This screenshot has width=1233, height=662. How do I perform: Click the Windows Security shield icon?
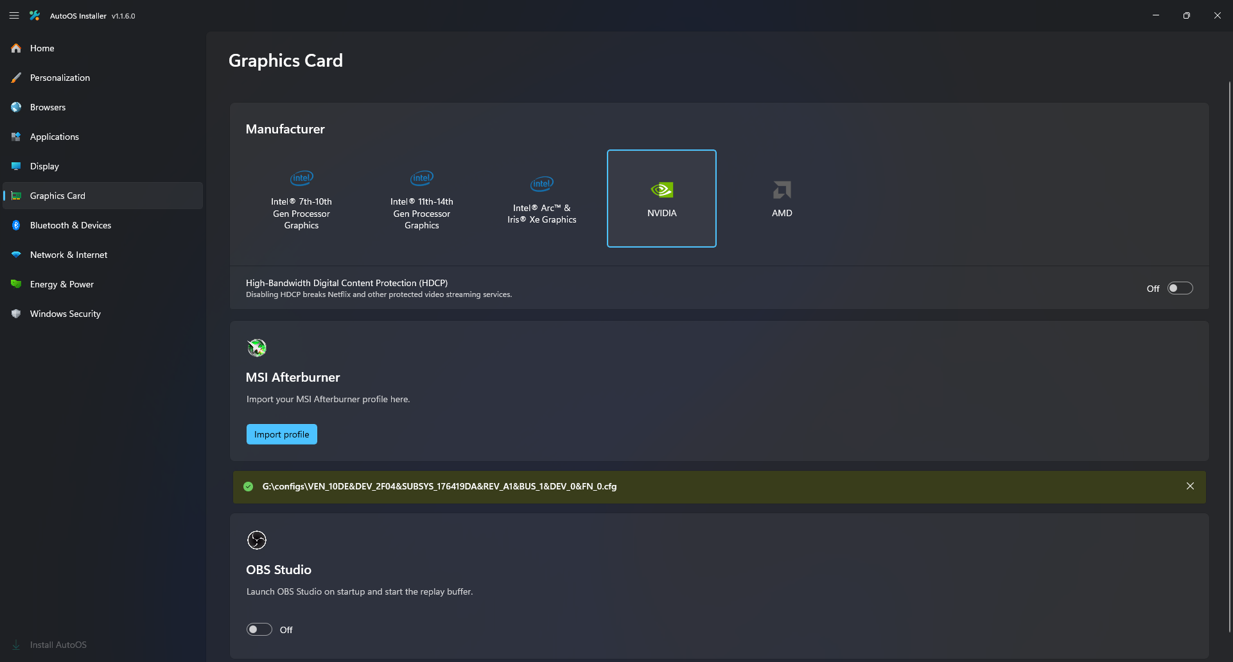click(16, 314)
